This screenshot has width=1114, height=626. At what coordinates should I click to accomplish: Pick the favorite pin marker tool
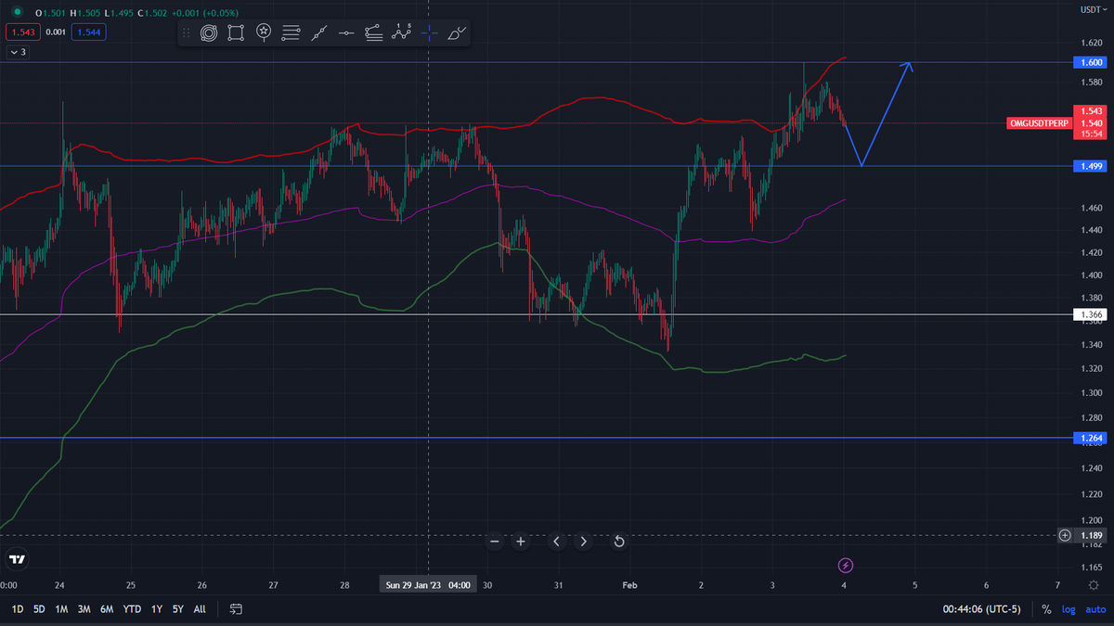264,33
